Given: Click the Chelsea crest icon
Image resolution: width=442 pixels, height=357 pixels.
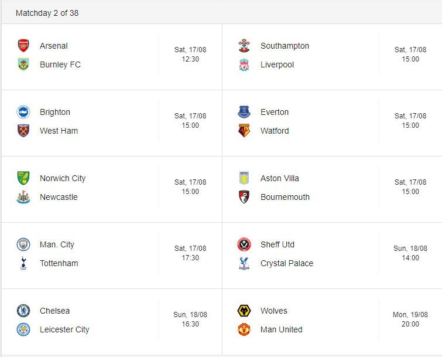Looking at the screenshot, I should click(23, 311).
